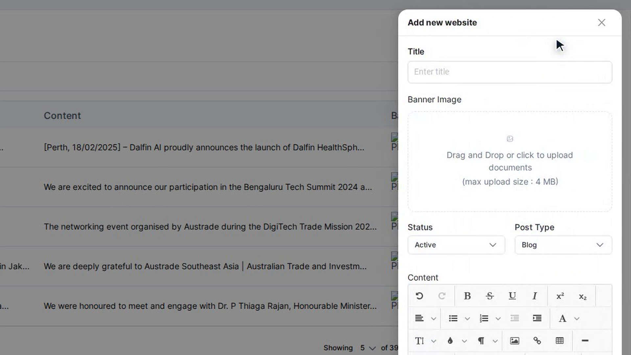Expand the font size chevron
Image resolution: width=631 pixels, height=355 pixels.
pyautogui.click(x=433, y=341)
